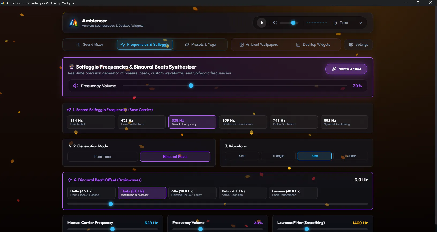Minimize the Ambiencer window
Viewport: 437px width, 232px height.
tap(406, 3)
